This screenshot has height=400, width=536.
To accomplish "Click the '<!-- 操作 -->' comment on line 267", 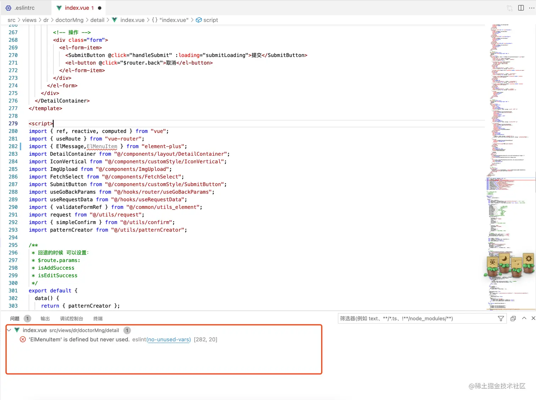I will pos(72,33).
